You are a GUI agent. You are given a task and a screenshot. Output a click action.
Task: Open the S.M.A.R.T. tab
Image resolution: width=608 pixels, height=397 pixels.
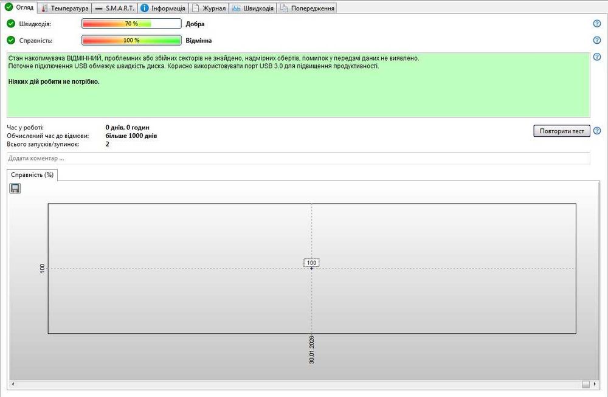(x=115, y=8)
